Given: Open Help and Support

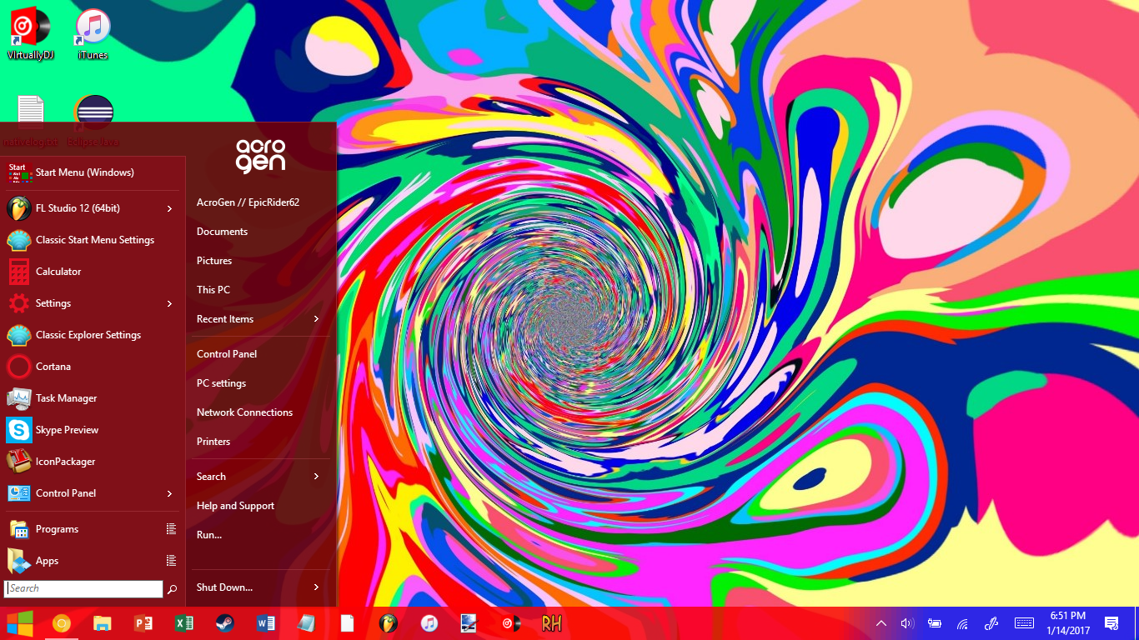Looking at the screenshot, I should pos(258,506).
